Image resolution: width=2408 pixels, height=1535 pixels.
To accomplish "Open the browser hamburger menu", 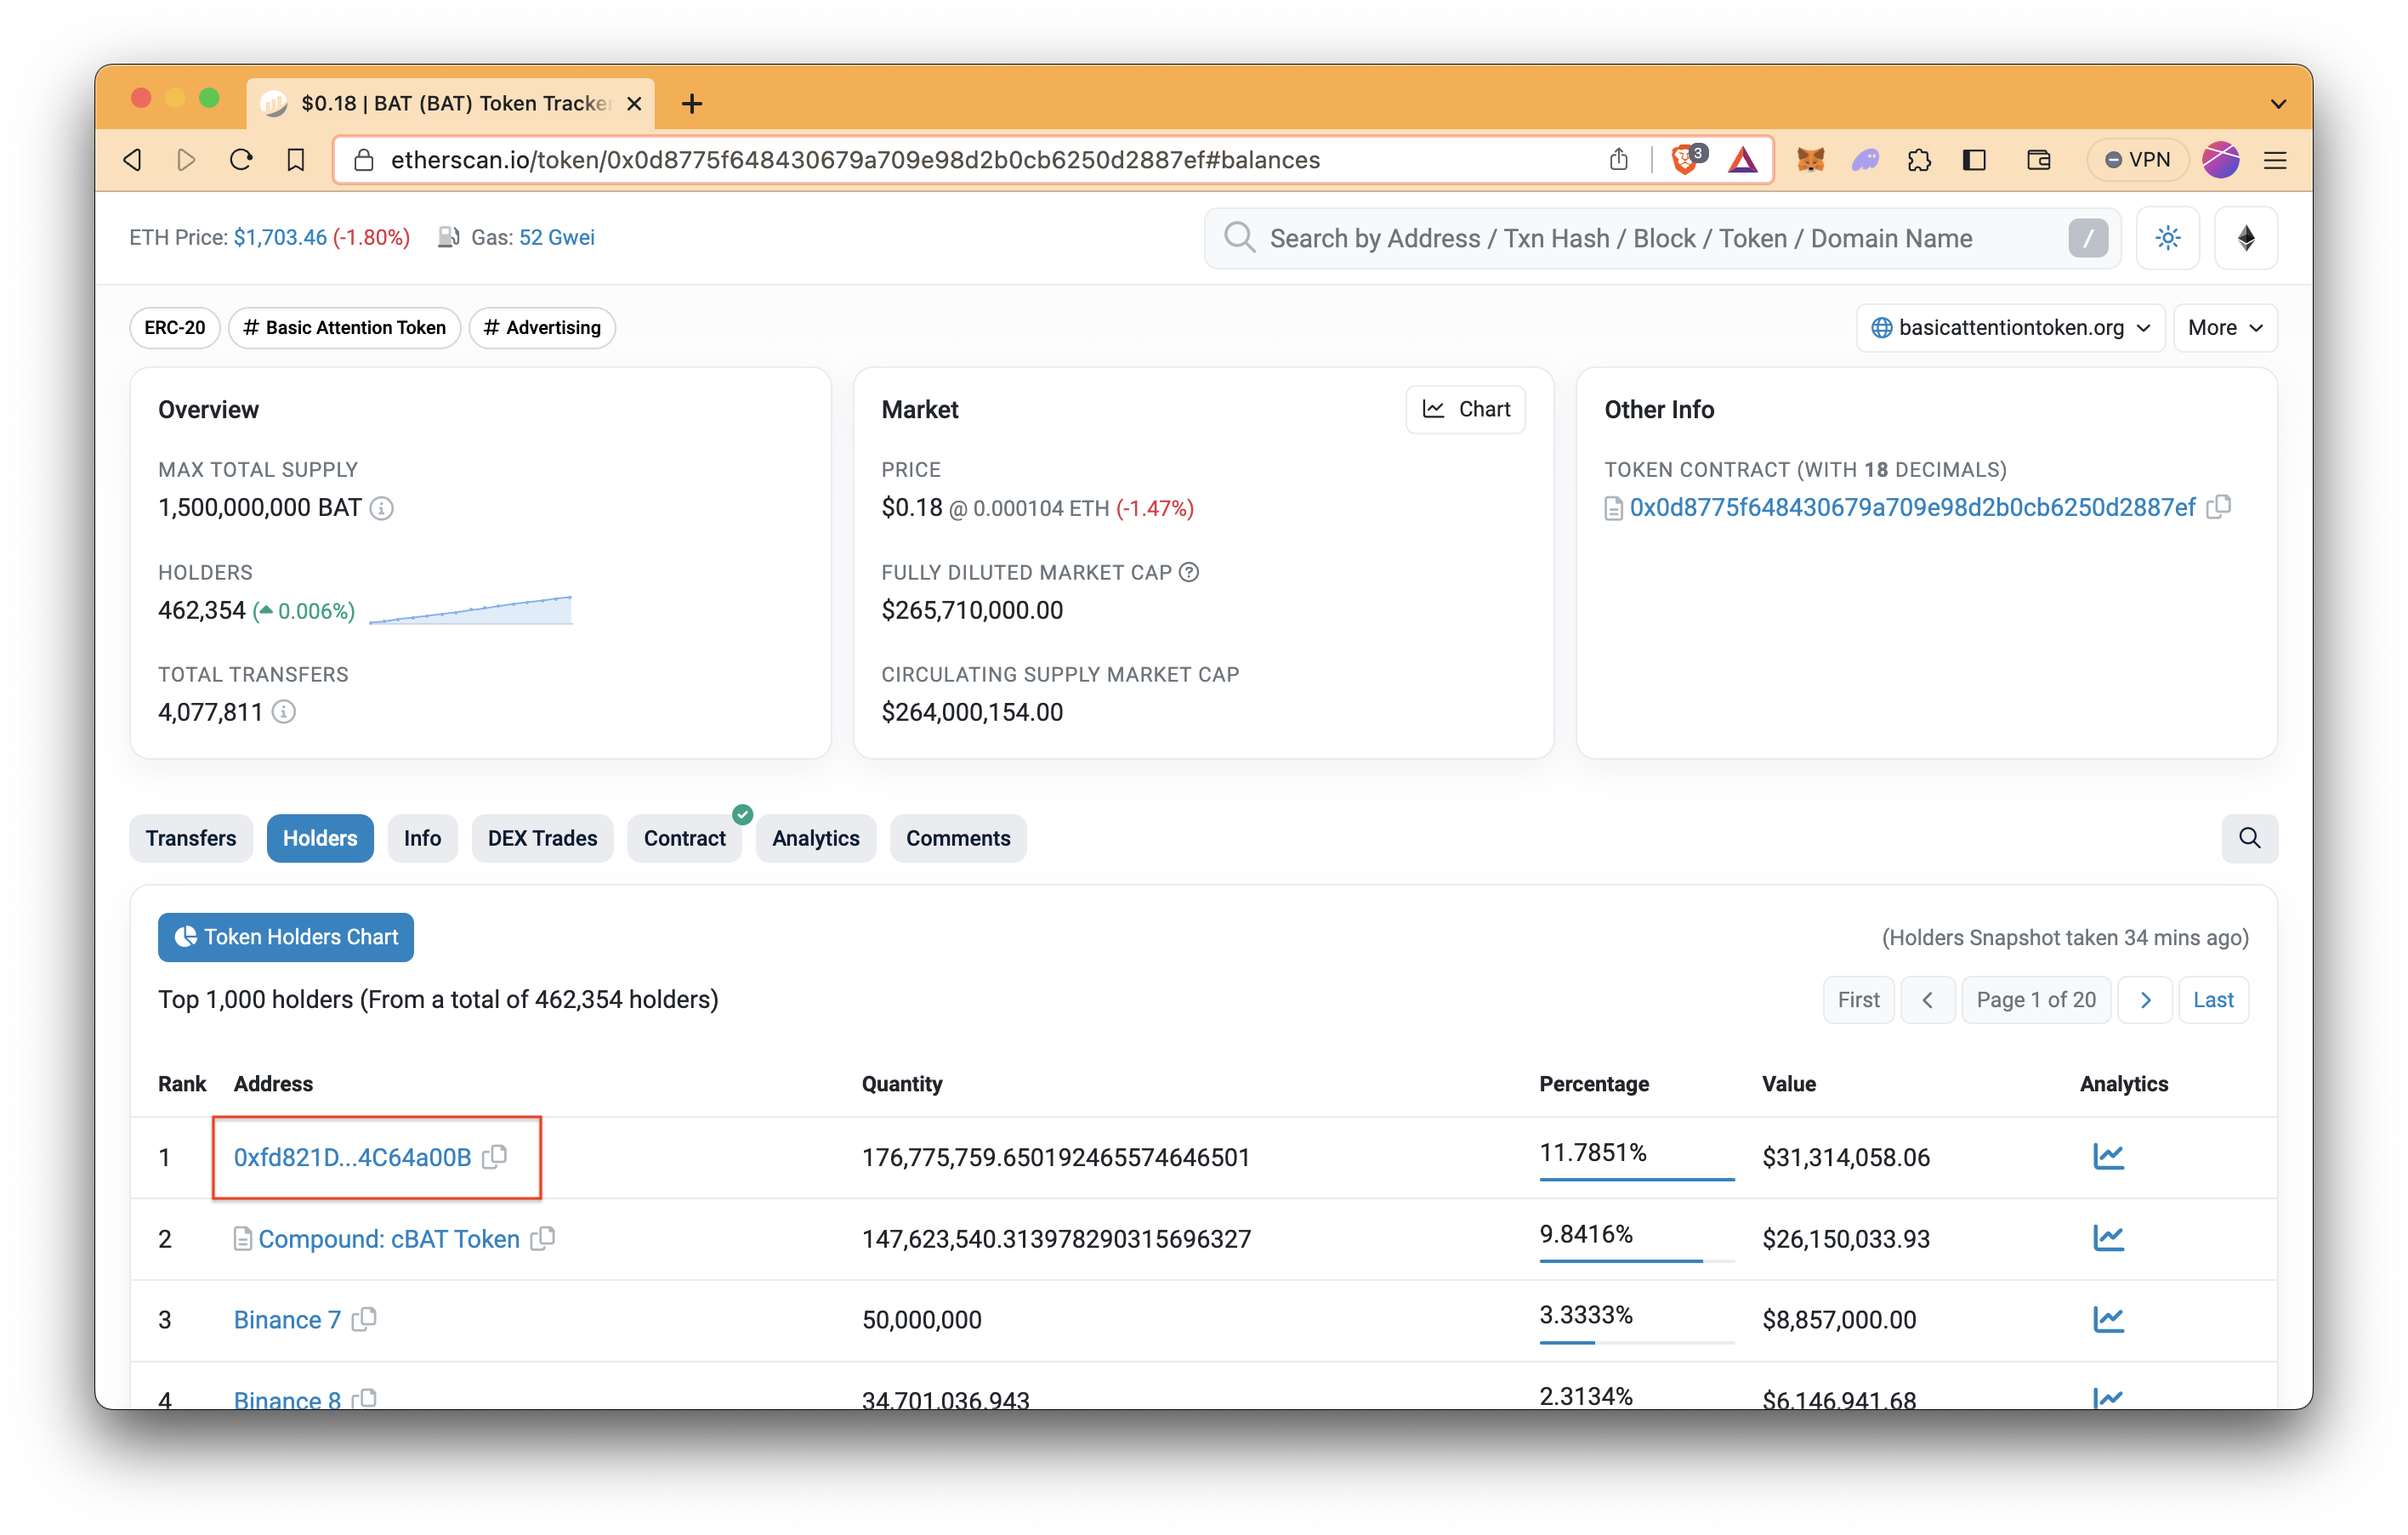I will click(x=2275, y=160).
